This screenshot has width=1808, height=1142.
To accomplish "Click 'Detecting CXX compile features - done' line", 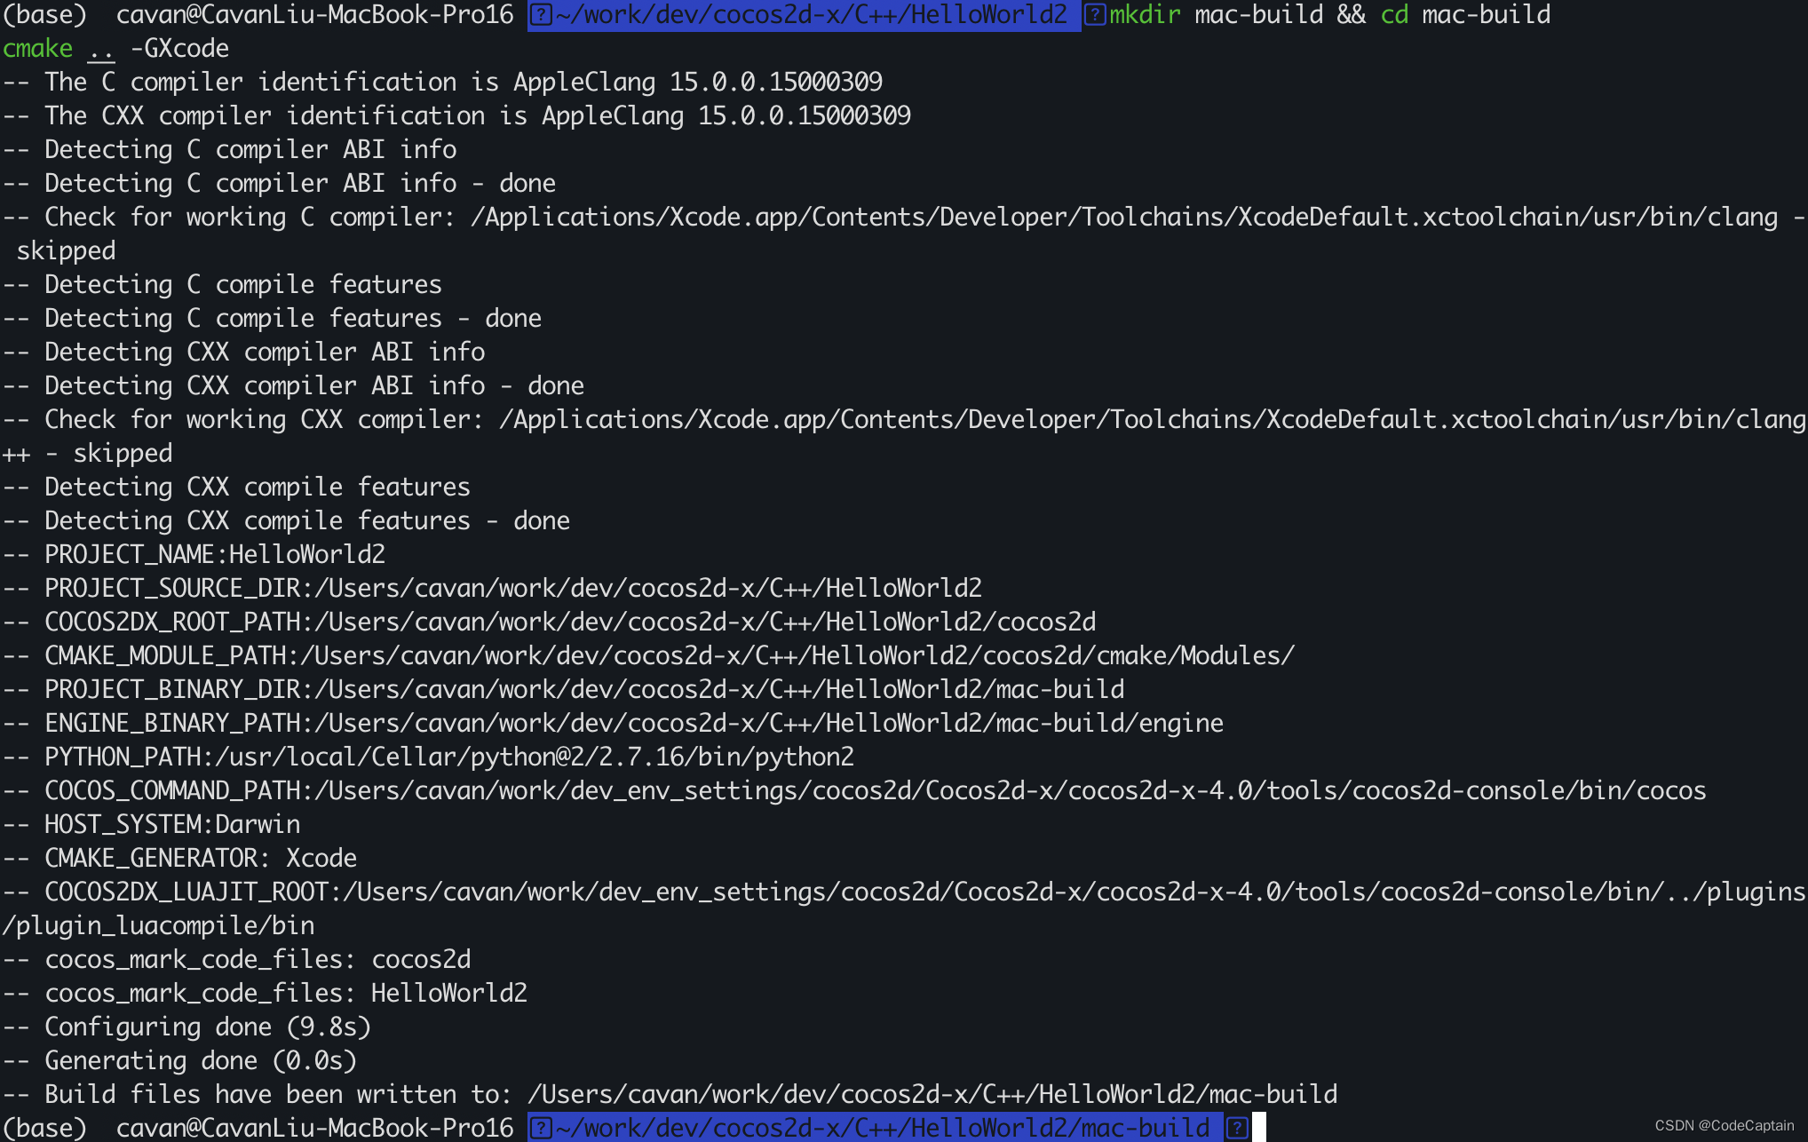I will [x=286, y=521].
